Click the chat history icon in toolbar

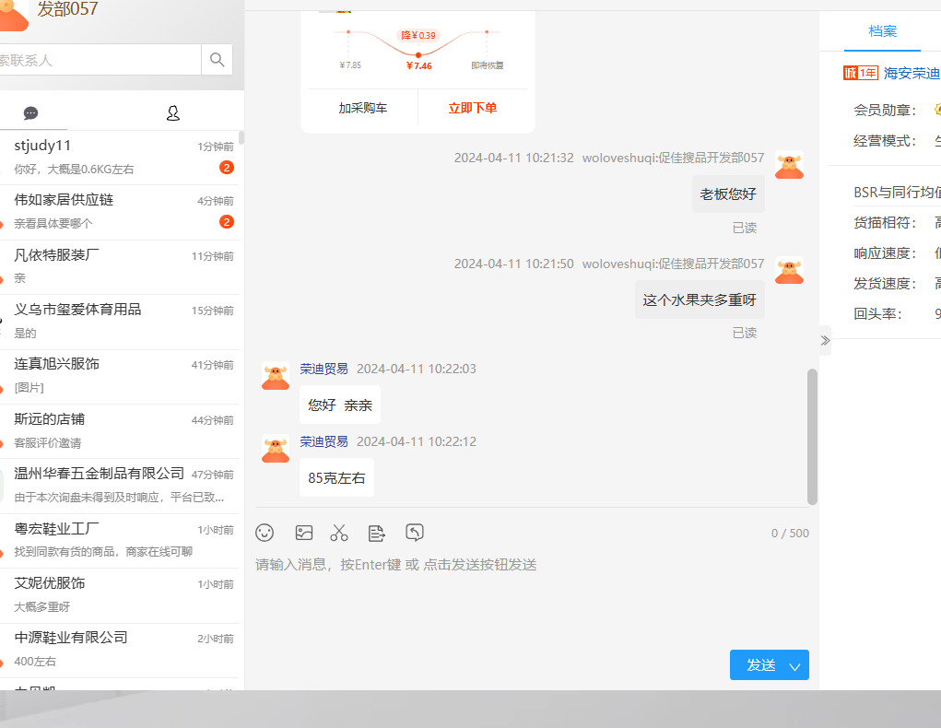415,533
